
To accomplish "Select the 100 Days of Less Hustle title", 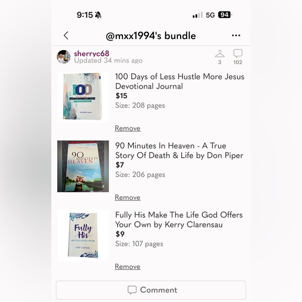I will click(x=180, y=81).
